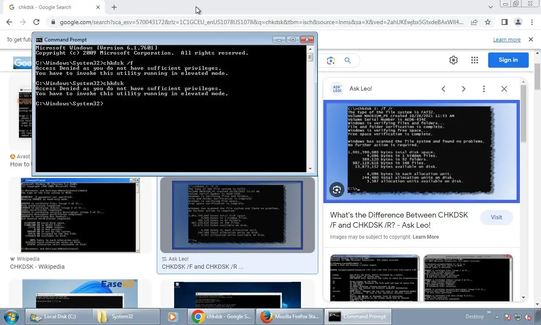Click Learn More copyright link
Screen dimensions: 541x325
pyautogui.click(x=426, y=237)
